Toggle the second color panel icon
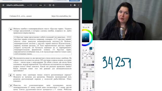Image resolution: width=162 pixels, height=91 pixels. (x=86, y=27)
